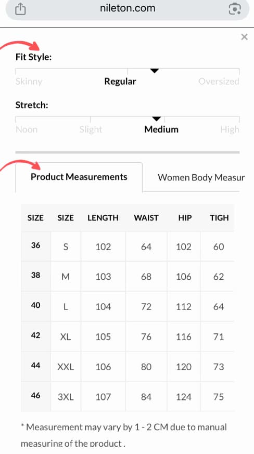
Task: Click the XXL size cell
Action: coord(66,367)
